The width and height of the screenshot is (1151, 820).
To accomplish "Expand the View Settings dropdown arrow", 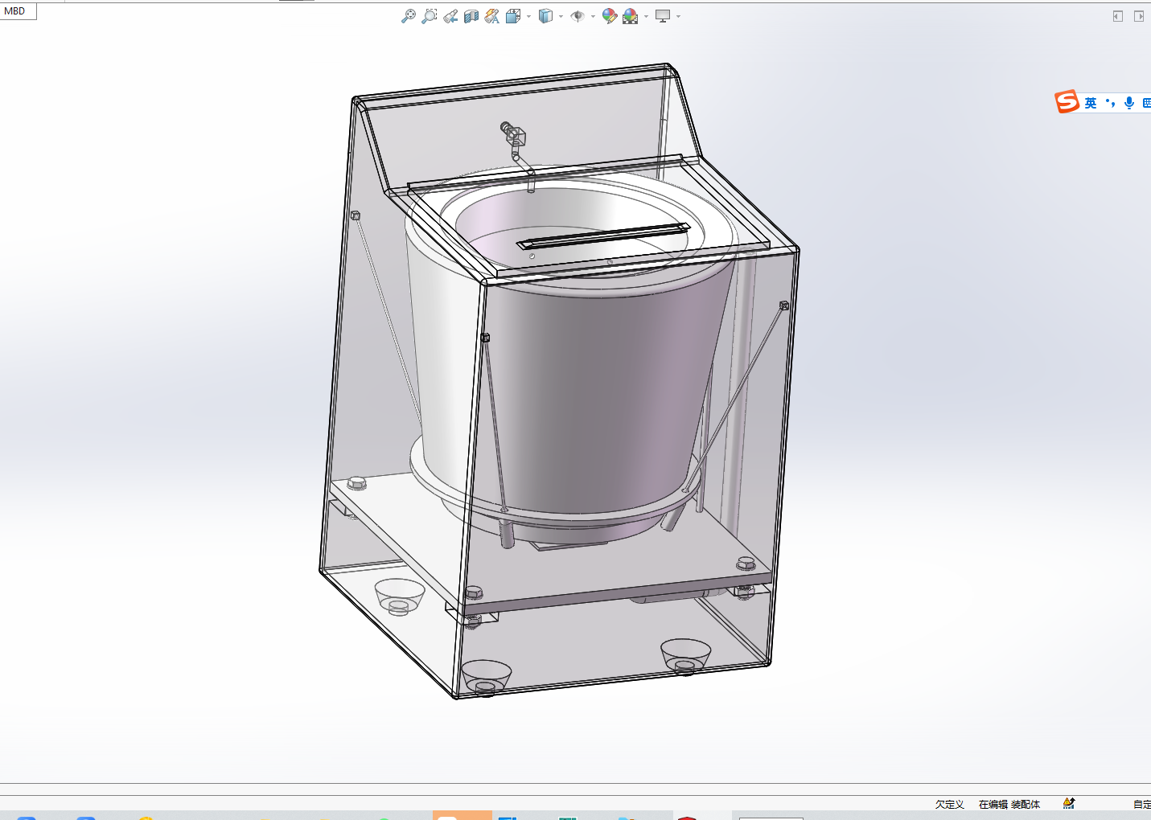I will (x=678, y=16).
